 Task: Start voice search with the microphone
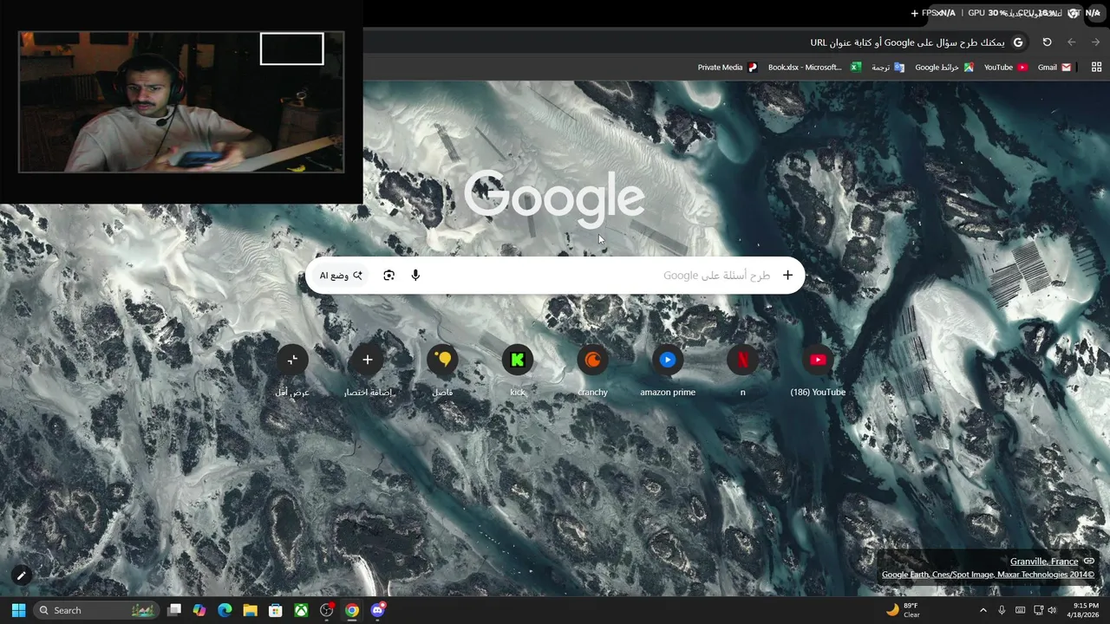tap(415, 276)
